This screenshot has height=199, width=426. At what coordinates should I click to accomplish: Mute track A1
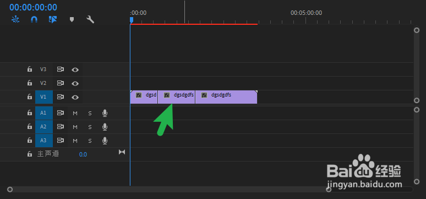click(75, 113)
